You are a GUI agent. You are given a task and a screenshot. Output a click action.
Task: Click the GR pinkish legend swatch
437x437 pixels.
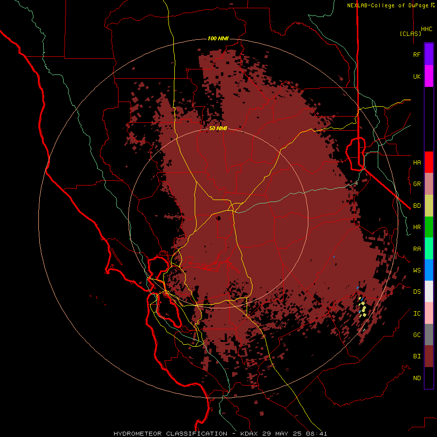click(x=429, y=184)
